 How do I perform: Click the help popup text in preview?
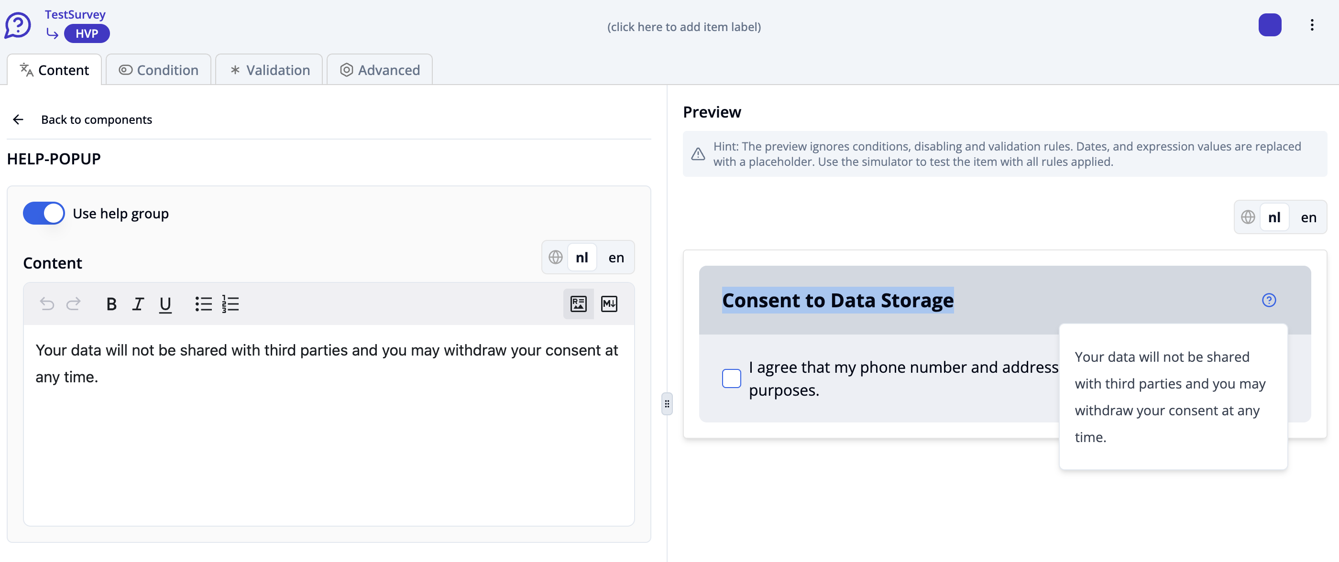click(x=1170, y=397)
